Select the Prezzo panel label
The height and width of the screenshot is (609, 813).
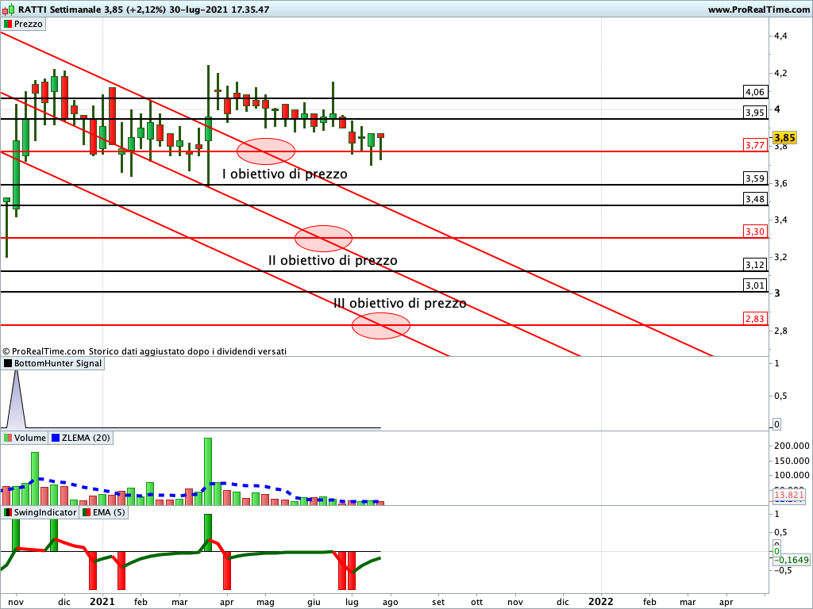point(29,24)
